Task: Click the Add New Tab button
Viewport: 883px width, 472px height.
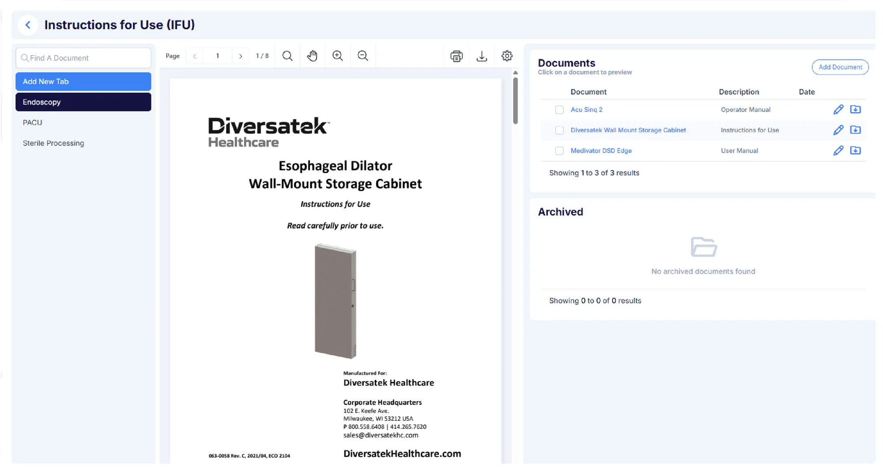Action: point(83,82)
